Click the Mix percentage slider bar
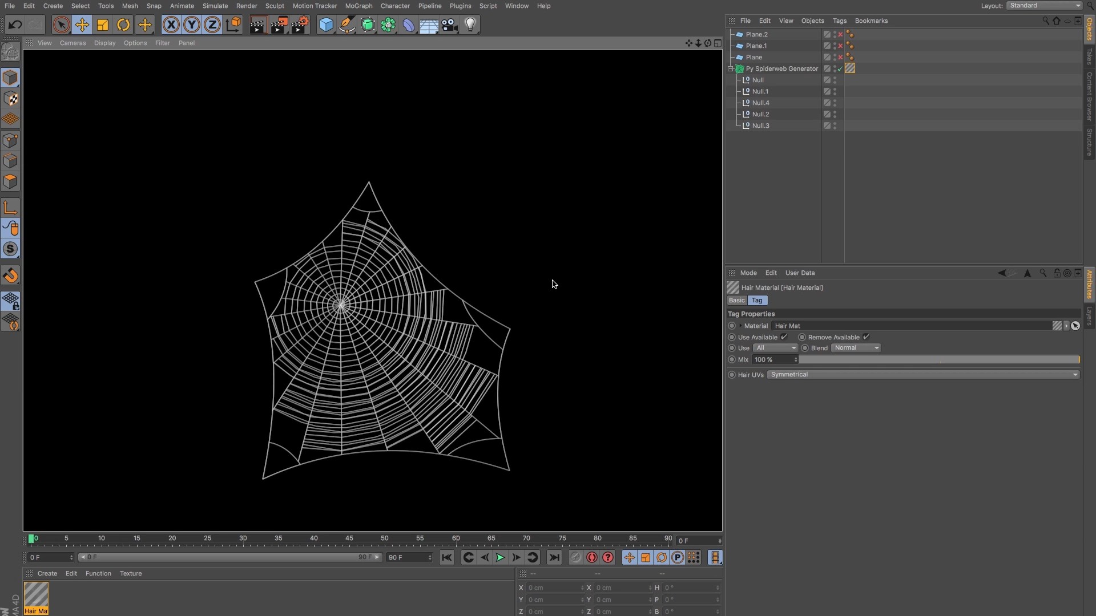Image resolution: width=1096 pixels, height=616 pixels. (x=939, y=360)
